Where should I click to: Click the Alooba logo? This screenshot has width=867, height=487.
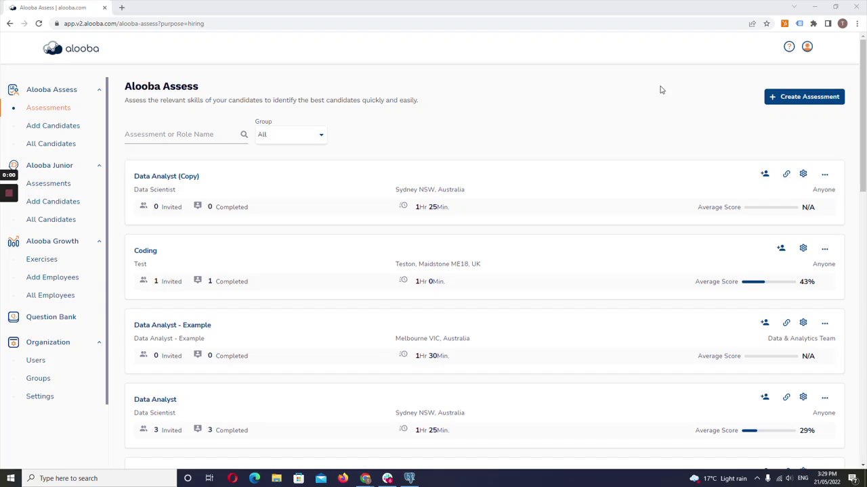click(x=71, y=48)
